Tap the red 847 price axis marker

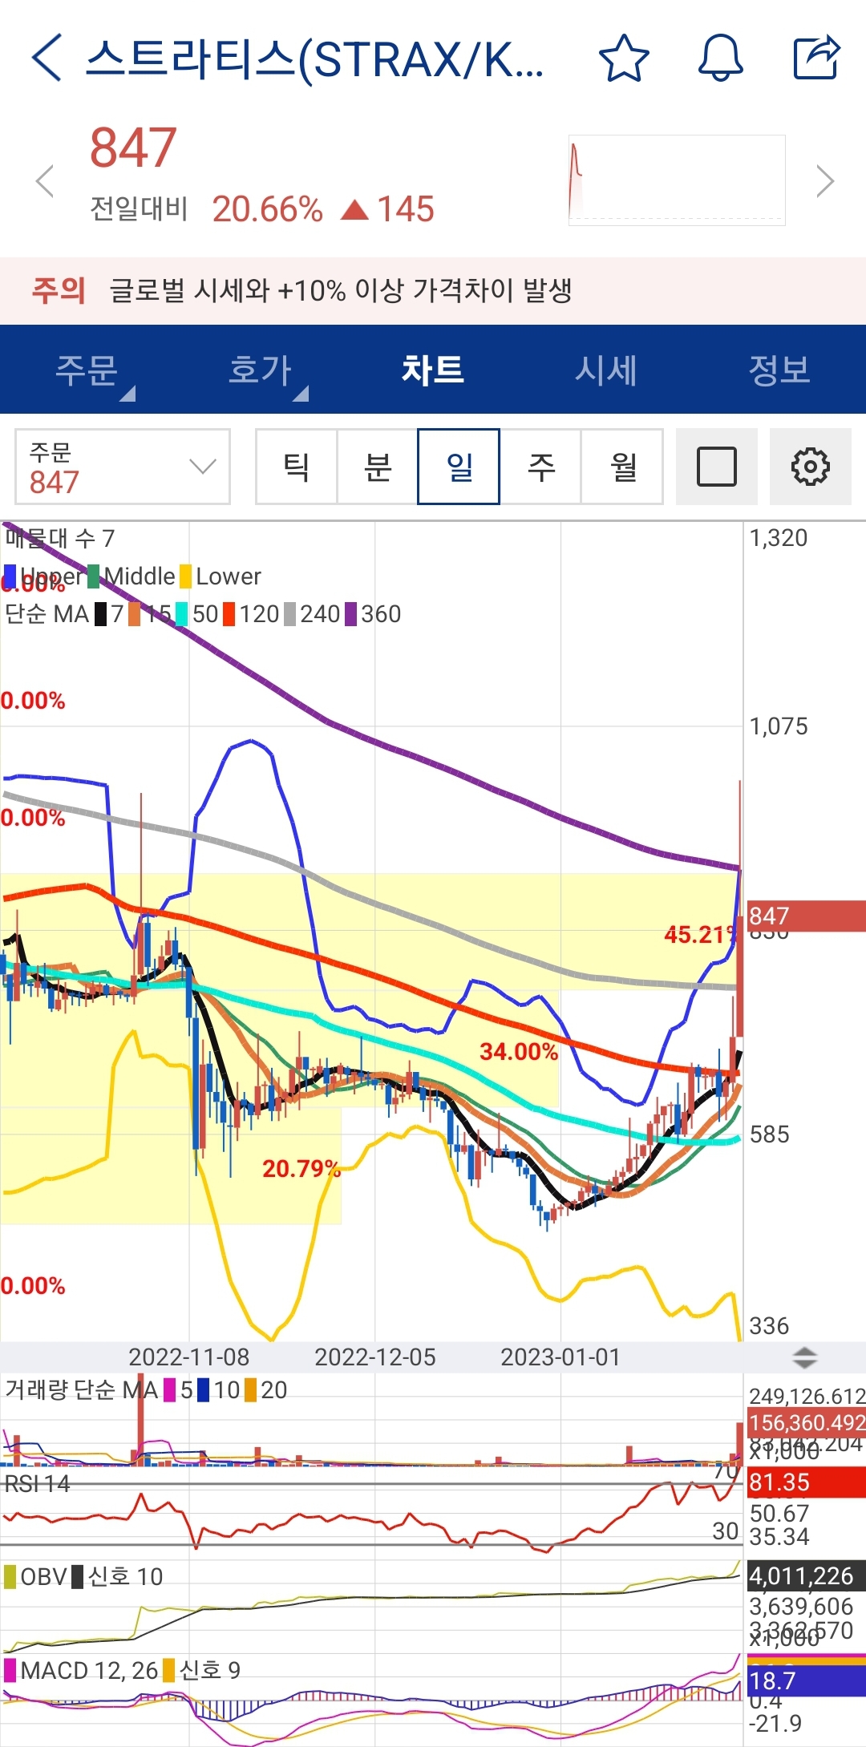click(x=805, y=916)
